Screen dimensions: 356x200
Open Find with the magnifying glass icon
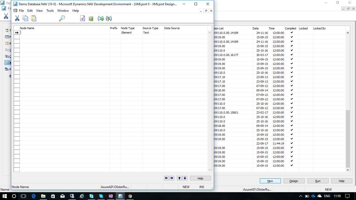tap(62, 18)
